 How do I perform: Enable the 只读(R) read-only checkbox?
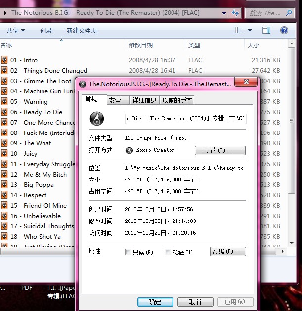pyautogui.click(x=128, y=252)
